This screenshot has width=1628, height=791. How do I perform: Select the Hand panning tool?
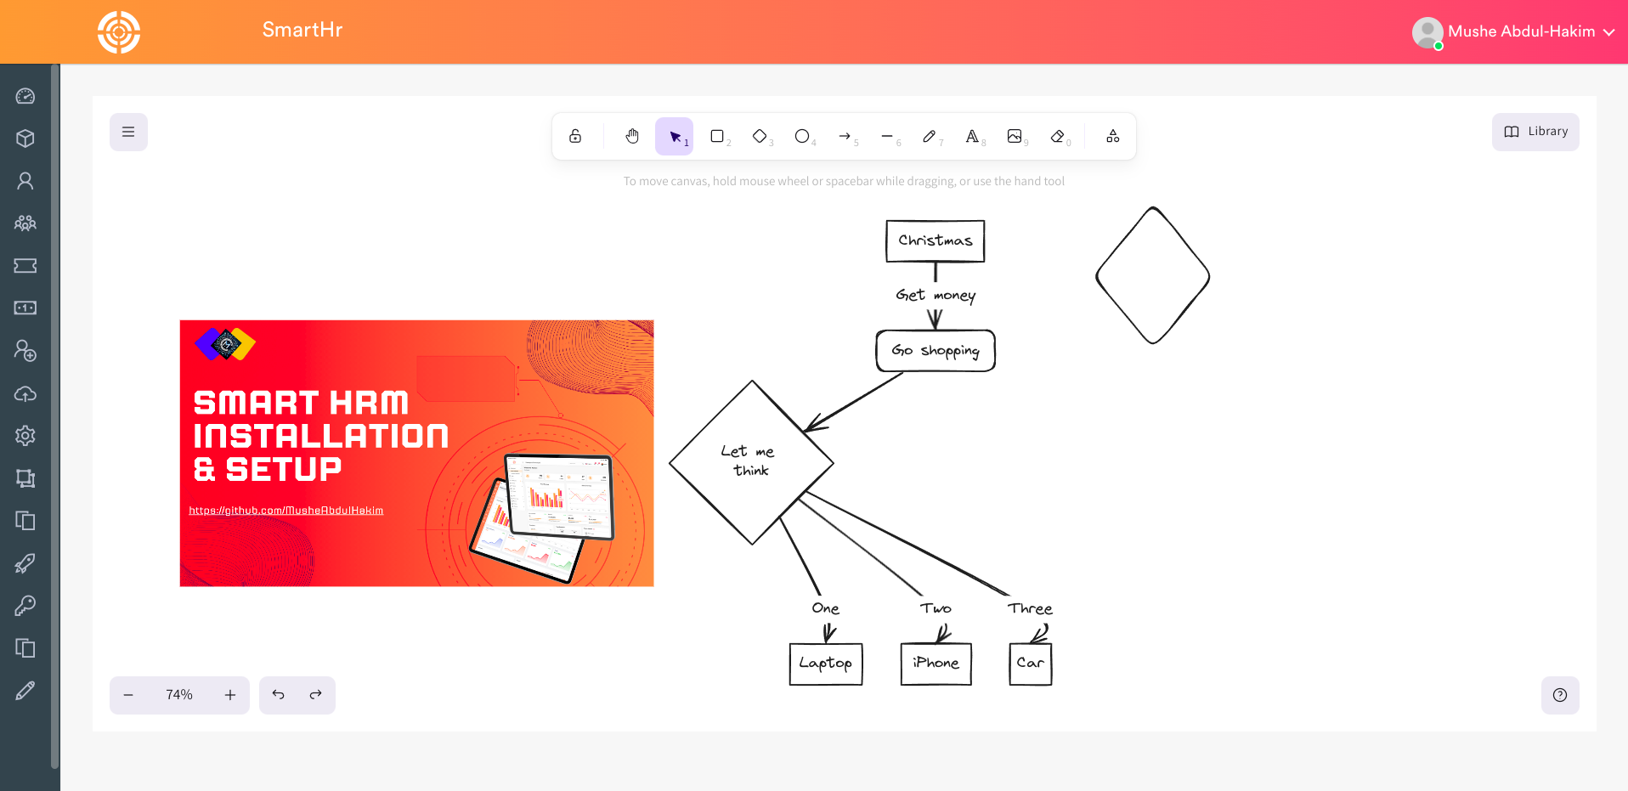632,136
